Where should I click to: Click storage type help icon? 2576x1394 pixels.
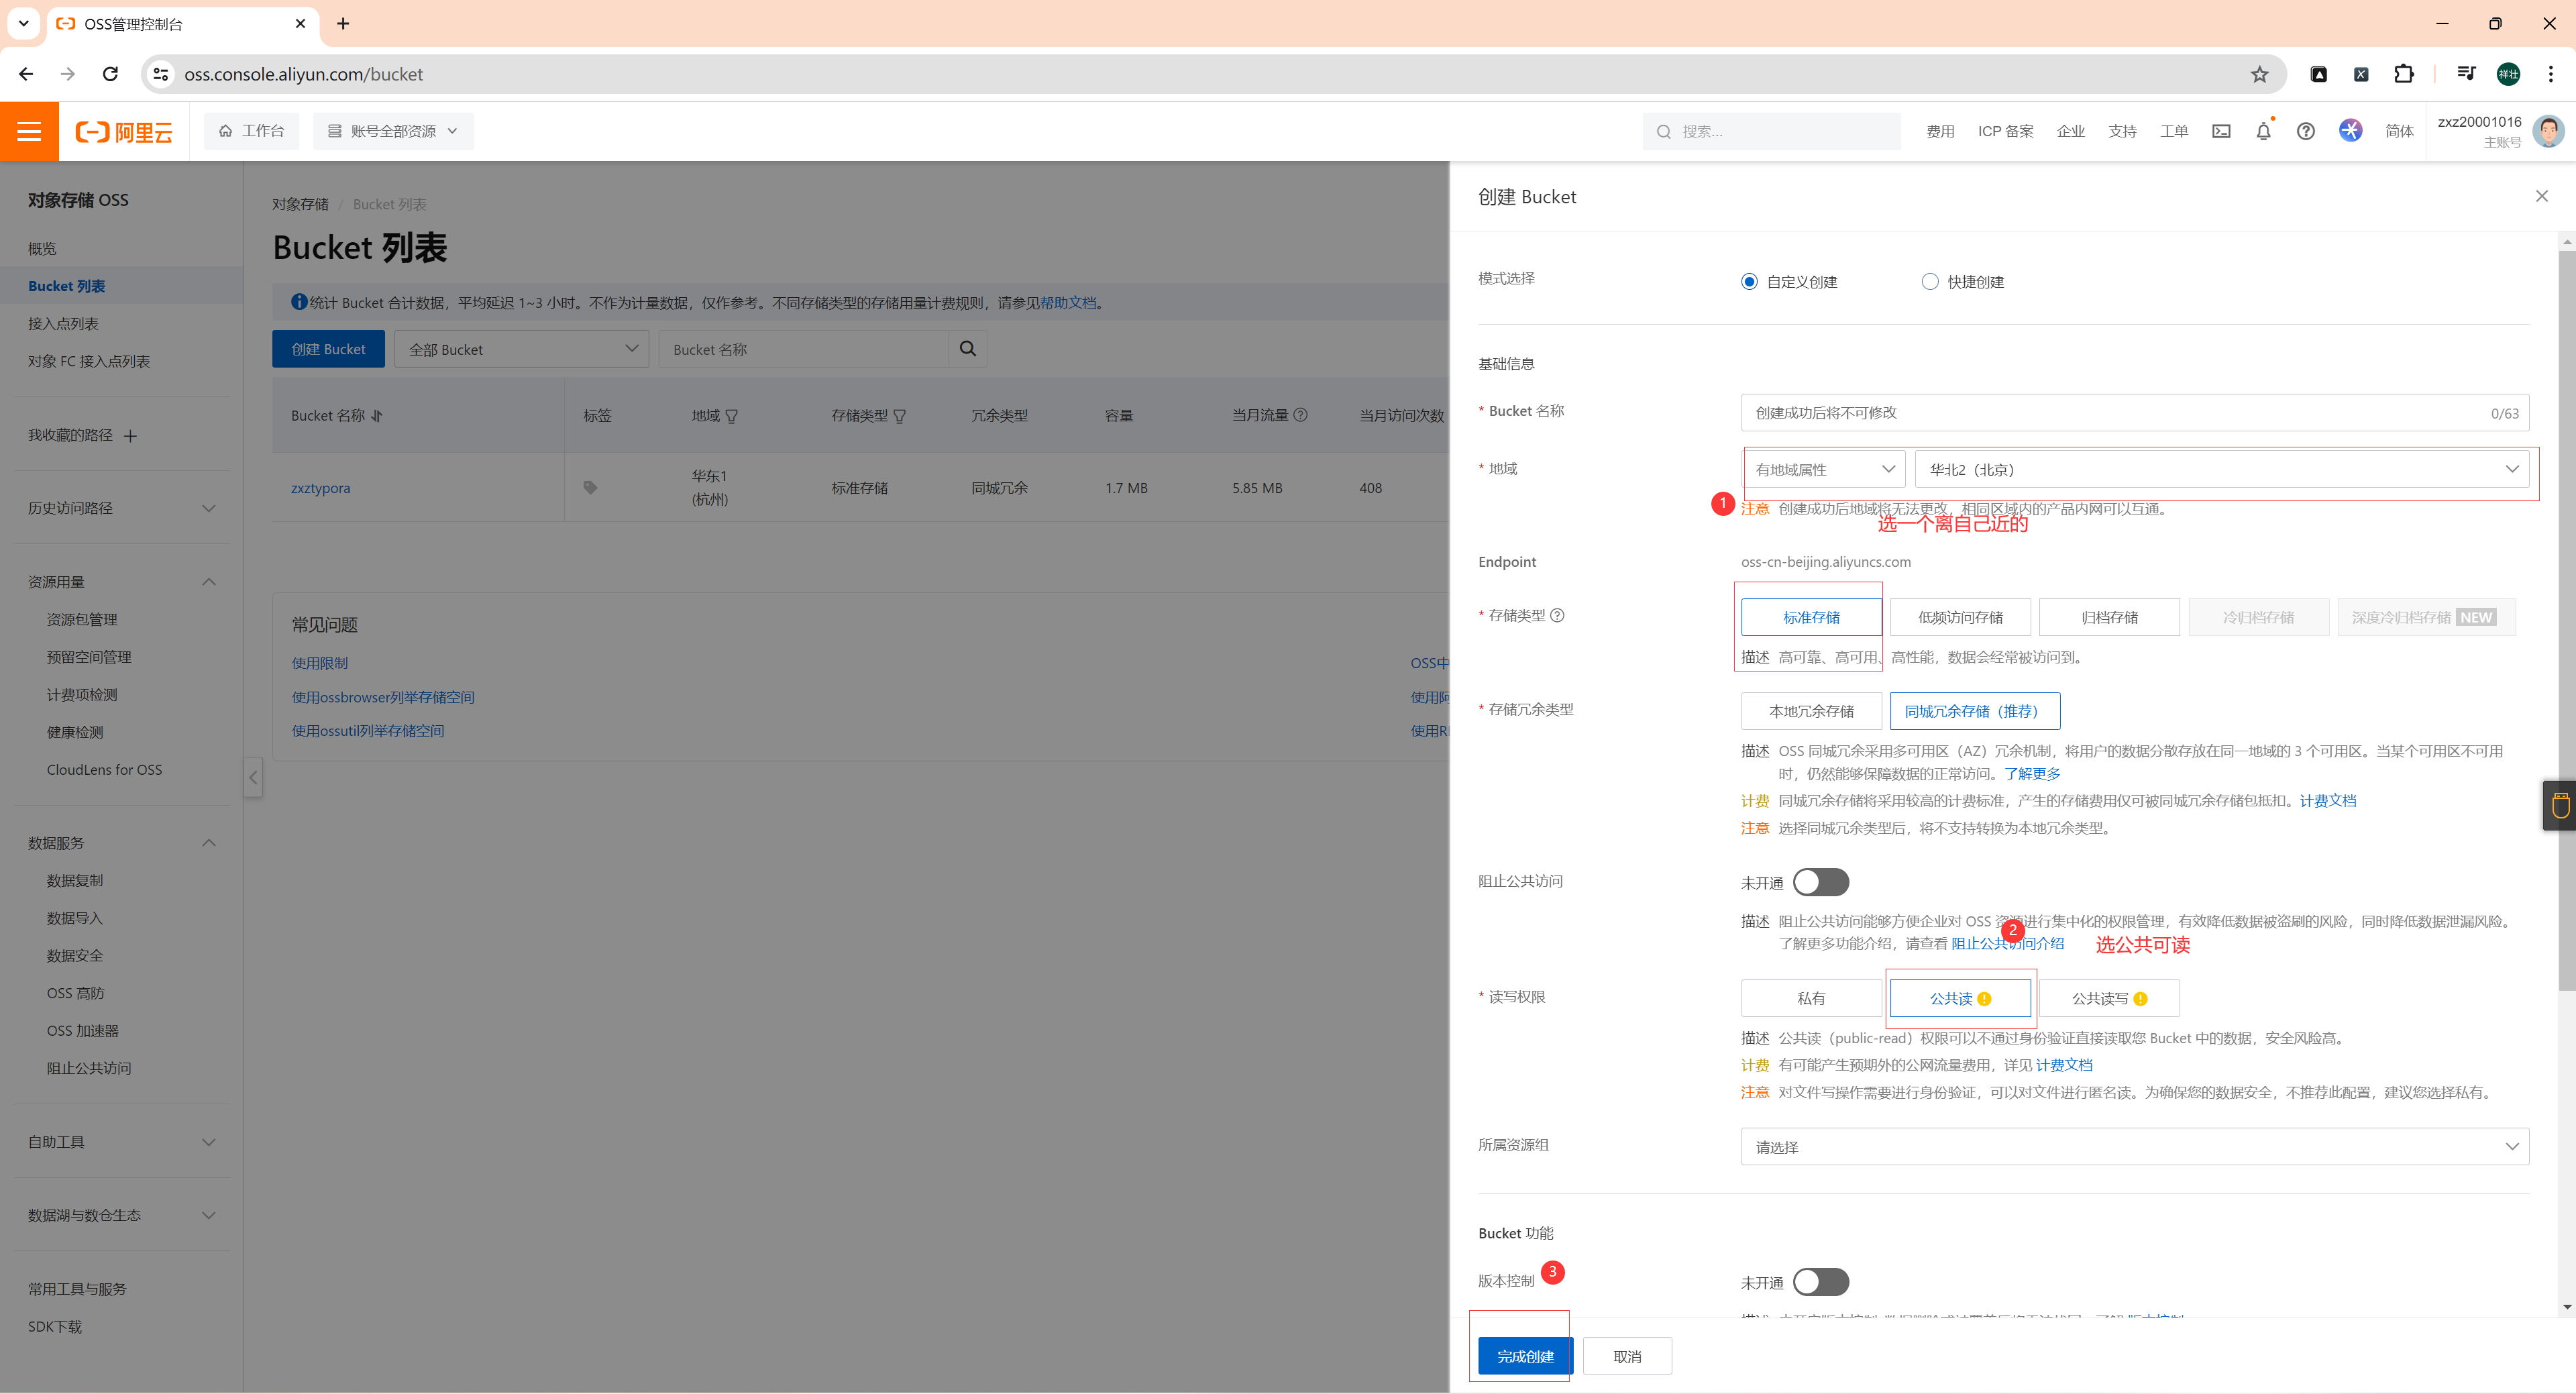tap(1557, 616)
